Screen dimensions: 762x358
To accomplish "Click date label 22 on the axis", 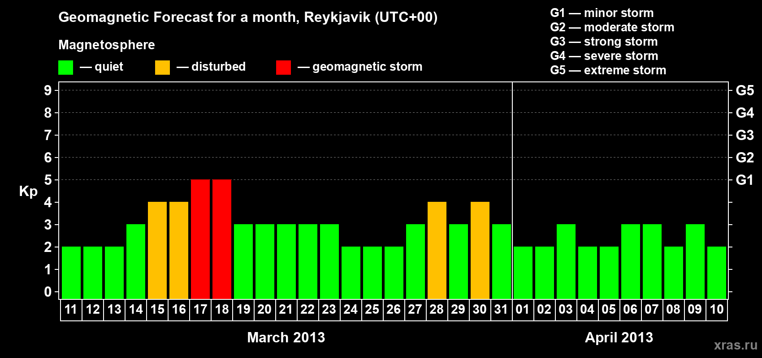I will coord(308,310).
